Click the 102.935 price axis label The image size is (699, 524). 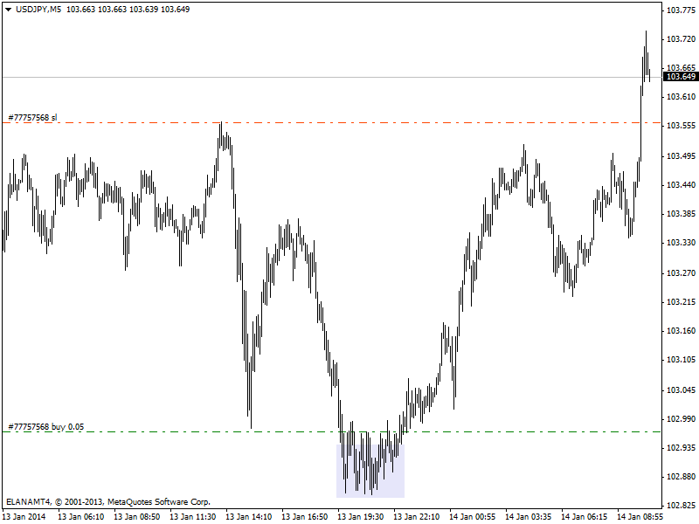pyautogui.click(x=681, y=448)
